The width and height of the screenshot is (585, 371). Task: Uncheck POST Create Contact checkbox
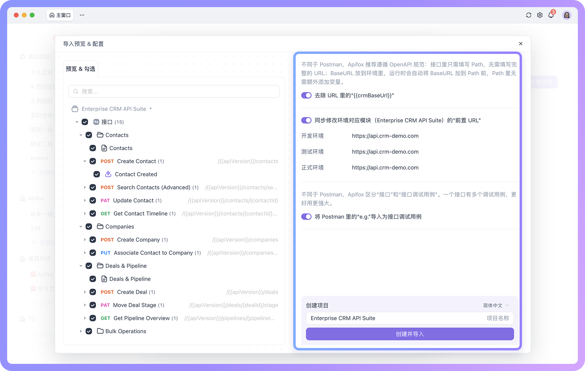pos(93,161)
